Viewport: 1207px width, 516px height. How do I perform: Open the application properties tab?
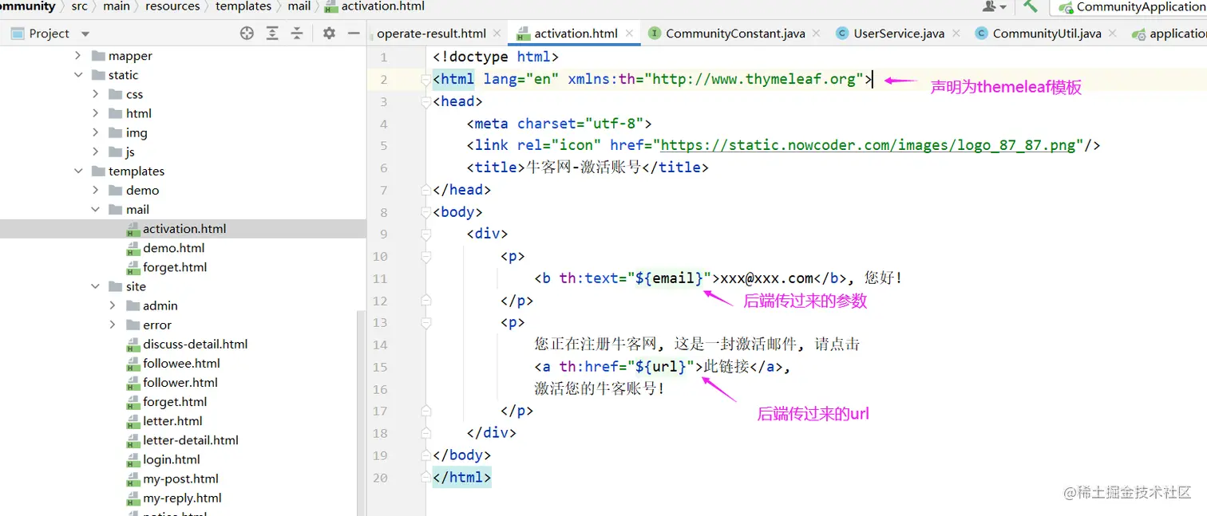[1170, 33]
